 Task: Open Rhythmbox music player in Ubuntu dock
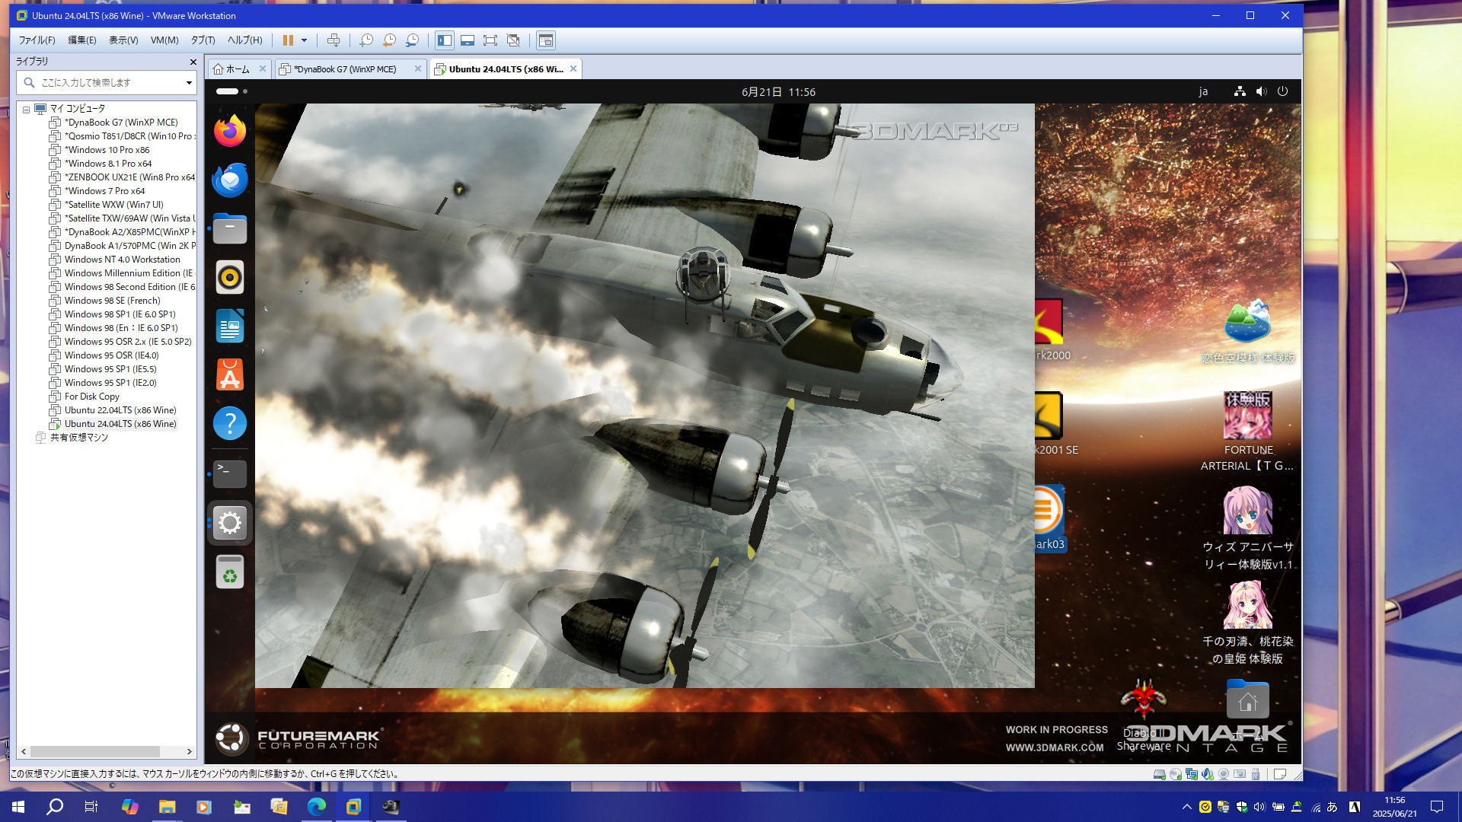(x=230, y=278)
